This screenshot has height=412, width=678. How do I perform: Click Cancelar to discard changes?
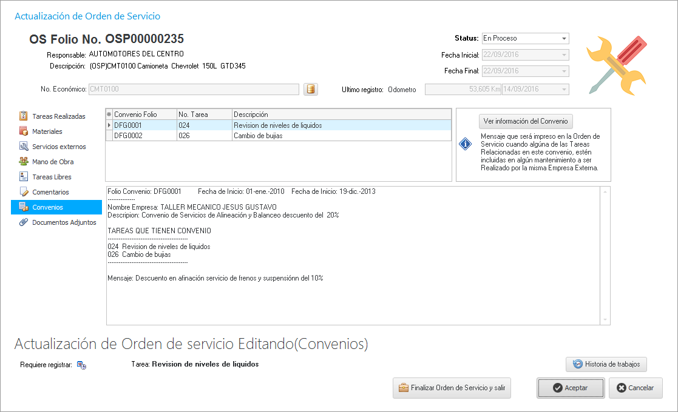[x=636, y=388]
